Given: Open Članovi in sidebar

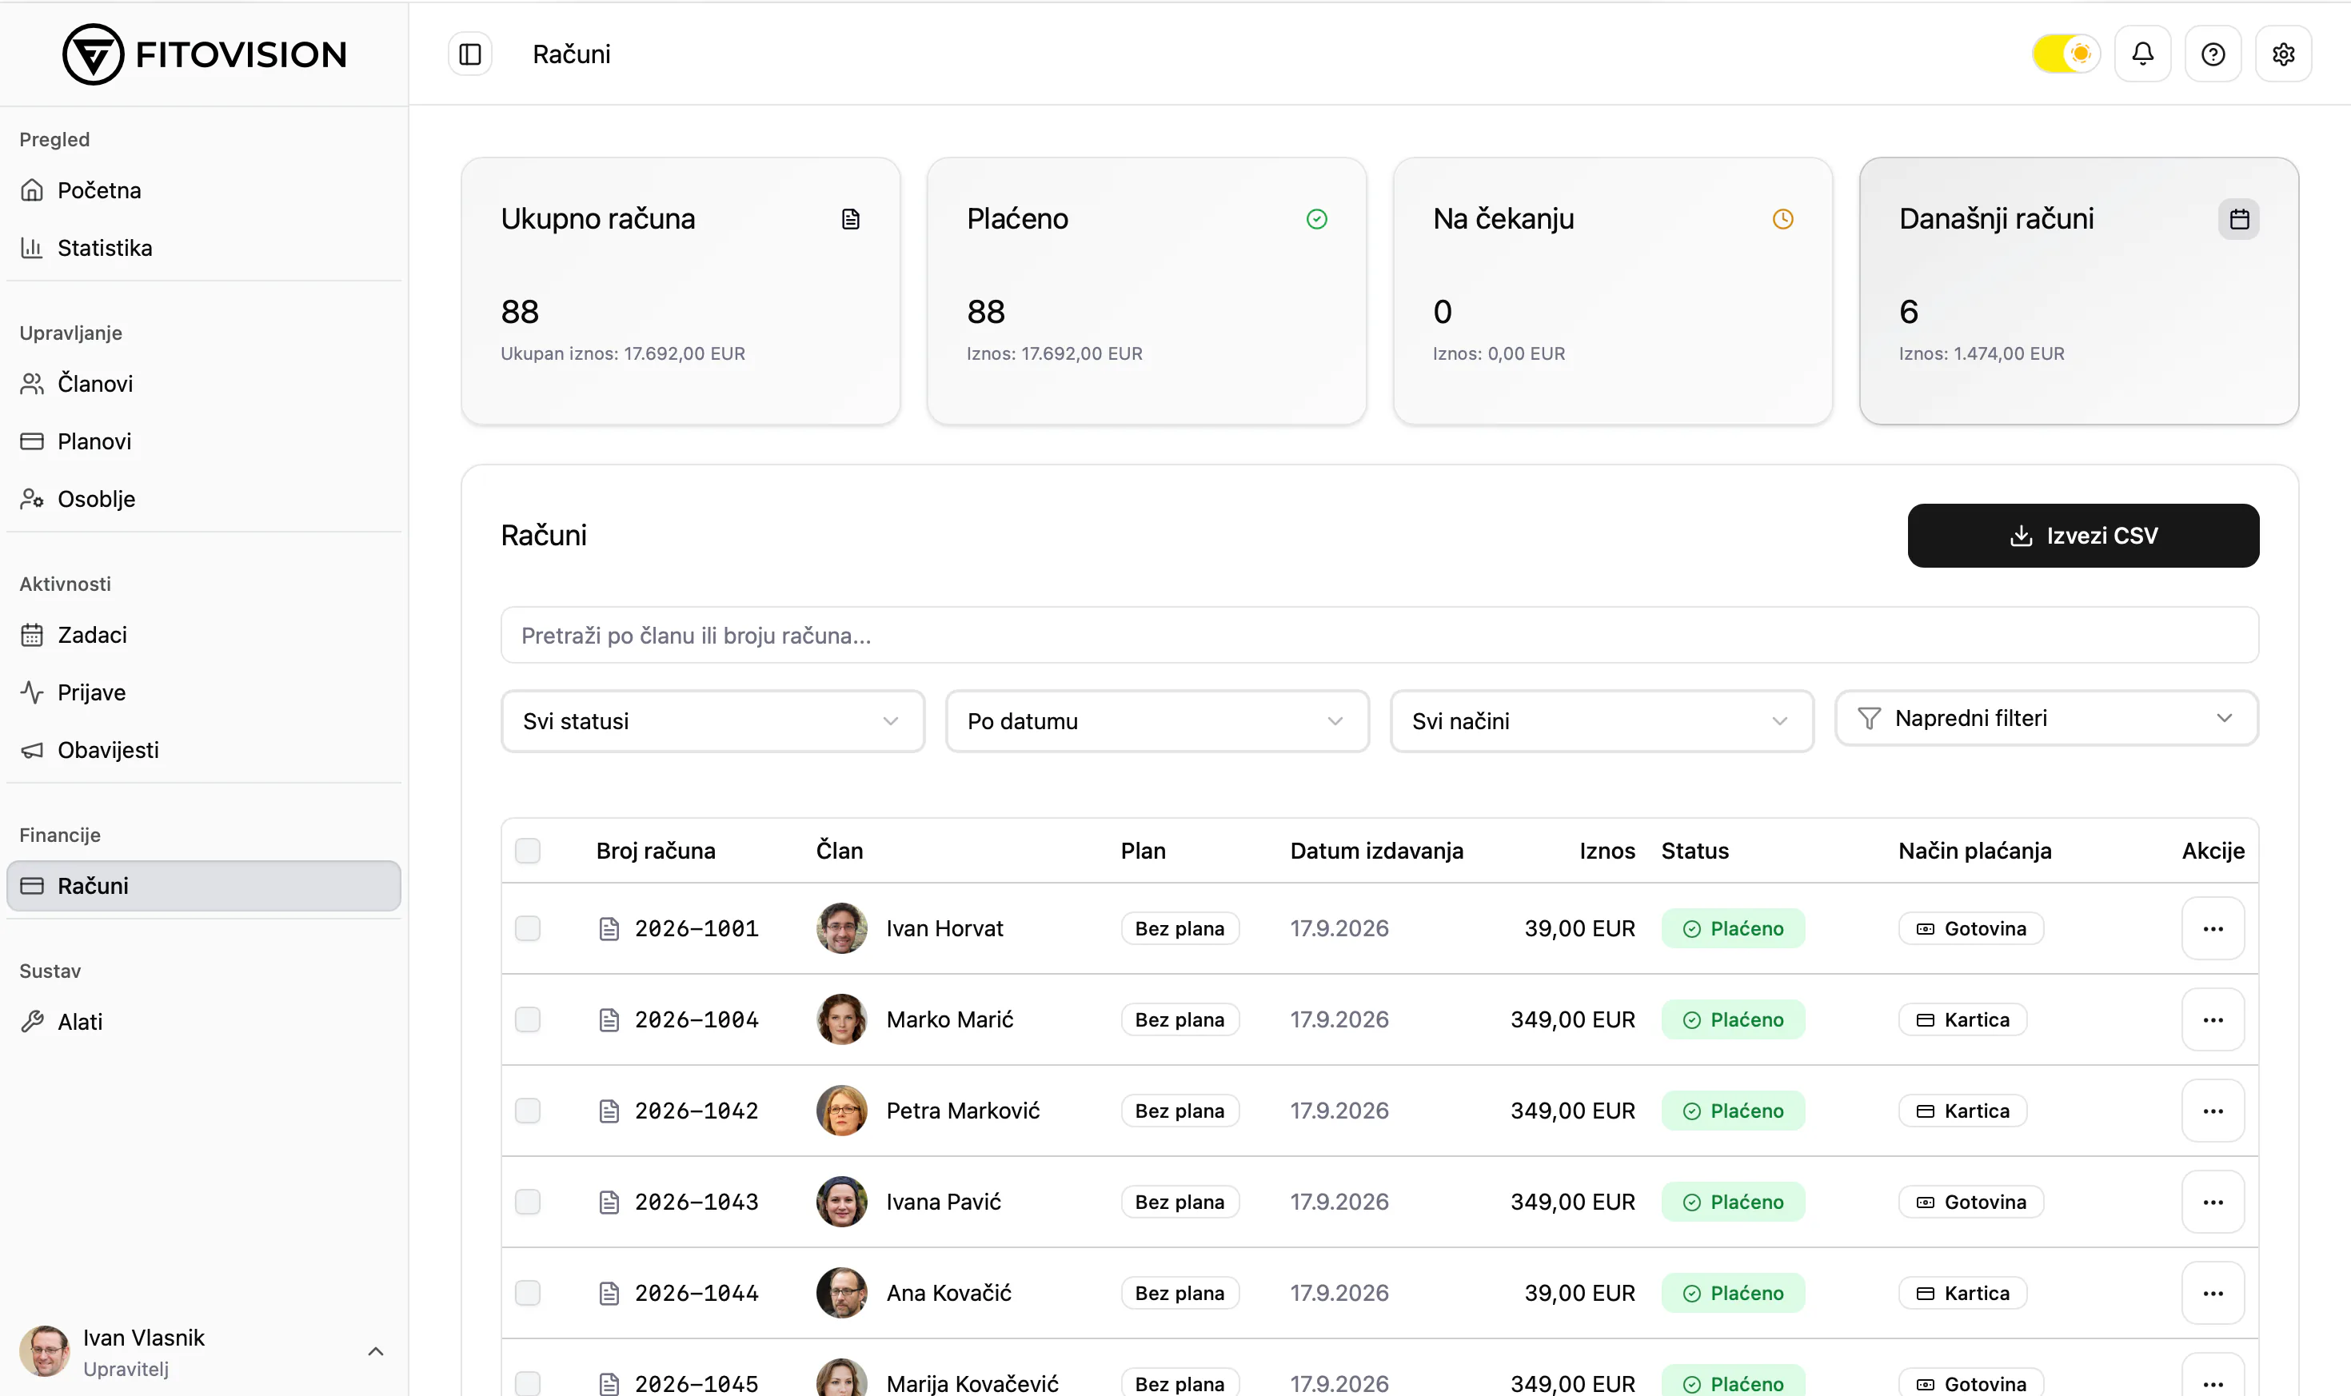Looking at the screenshot, I should click(x=203, y=384).
